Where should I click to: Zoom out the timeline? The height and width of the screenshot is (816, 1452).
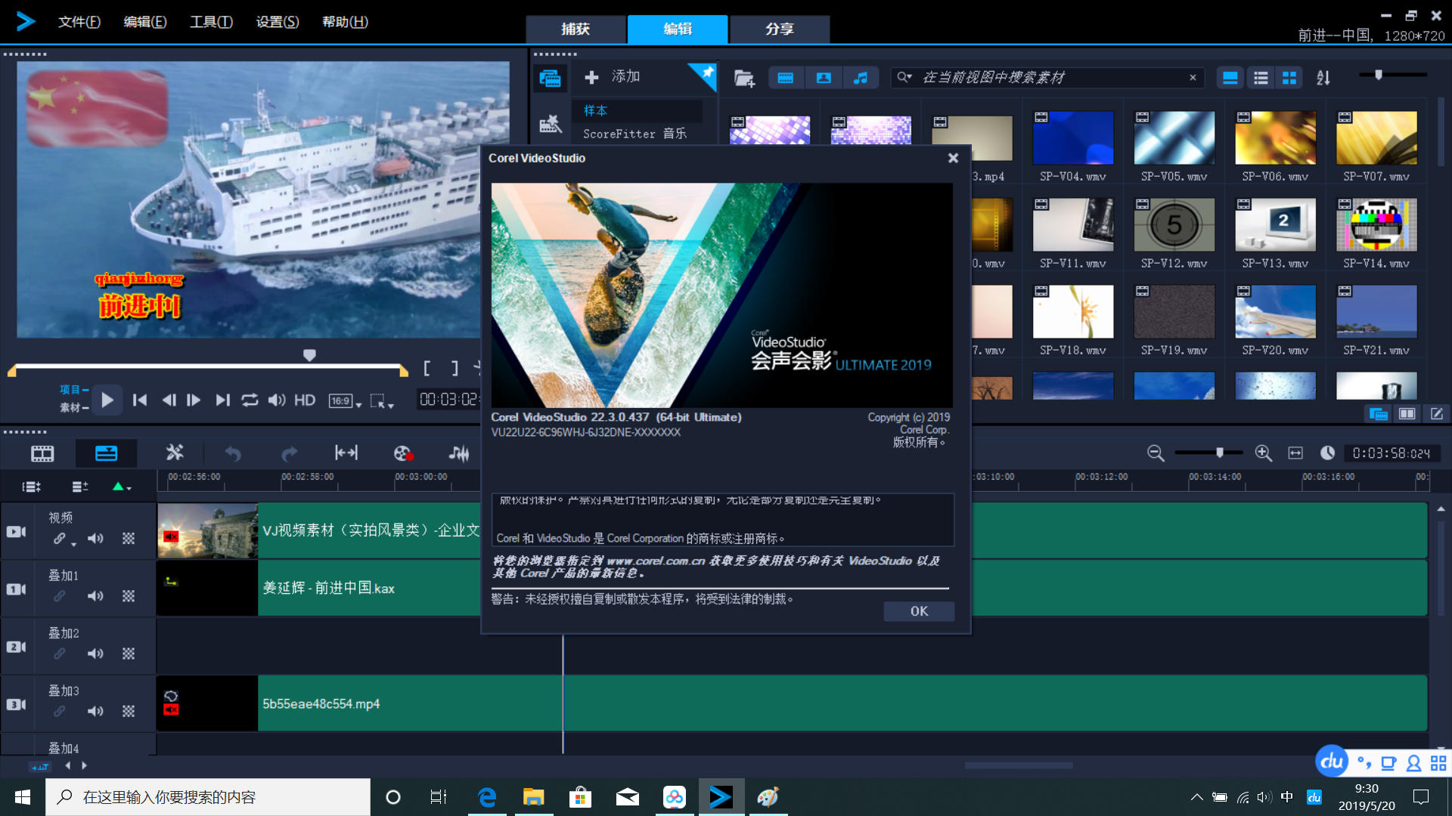point(1156,453)
